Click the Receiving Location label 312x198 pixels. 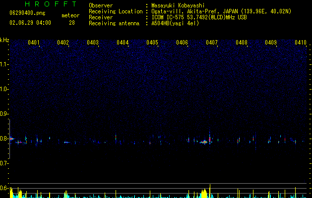[x=116, y=11]
